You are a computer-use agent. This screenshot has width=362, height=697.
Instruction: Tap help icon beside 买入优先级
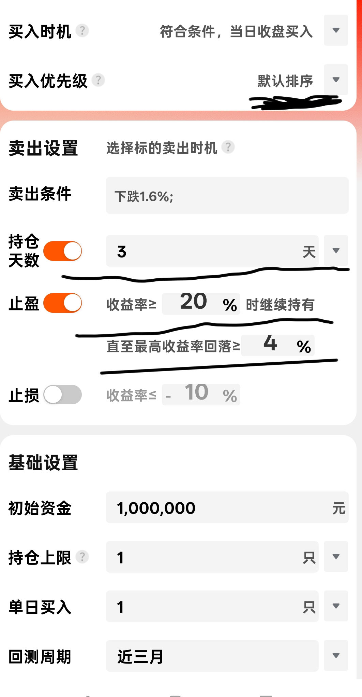click(x=98, y=80)
